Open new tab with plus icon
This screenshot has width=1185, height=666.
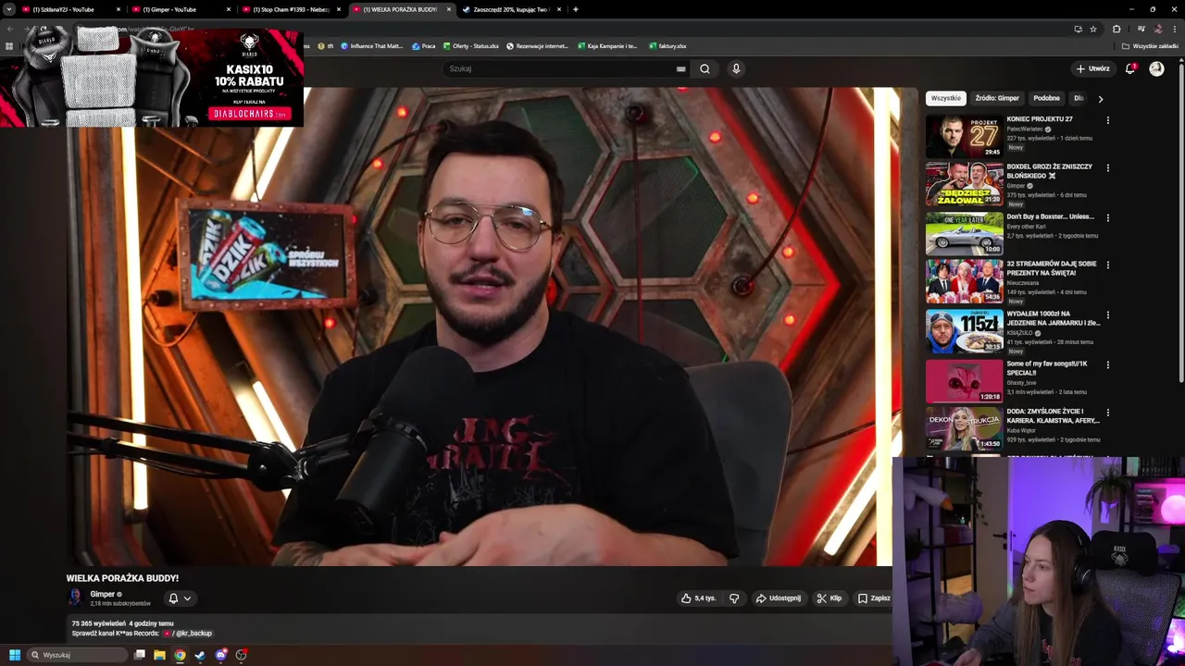click(575, 9)
